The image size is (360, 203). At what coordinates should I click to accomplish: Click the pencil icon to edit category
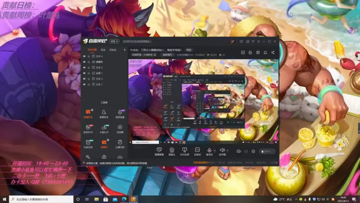click(x=155, y=55)
